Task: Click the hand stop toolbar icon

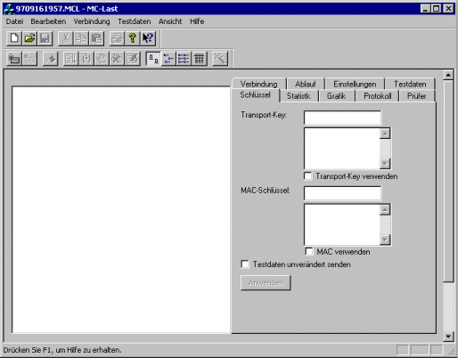Action: pyautogui.click(x=102, y=59)
